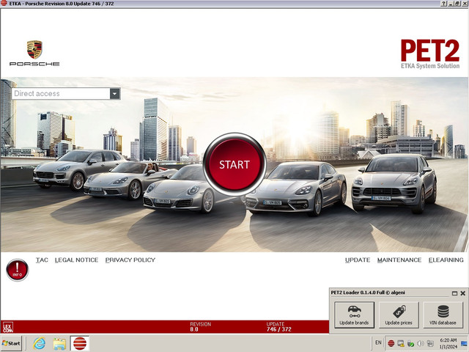Click the ETKA title bar app icon
Viewport: 469px width, 352px height.
(x=4, y=3)
